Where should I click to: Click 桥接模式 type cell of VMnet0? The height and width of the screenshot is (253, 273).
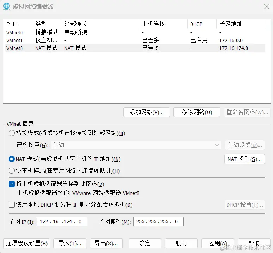coord(46,32)
